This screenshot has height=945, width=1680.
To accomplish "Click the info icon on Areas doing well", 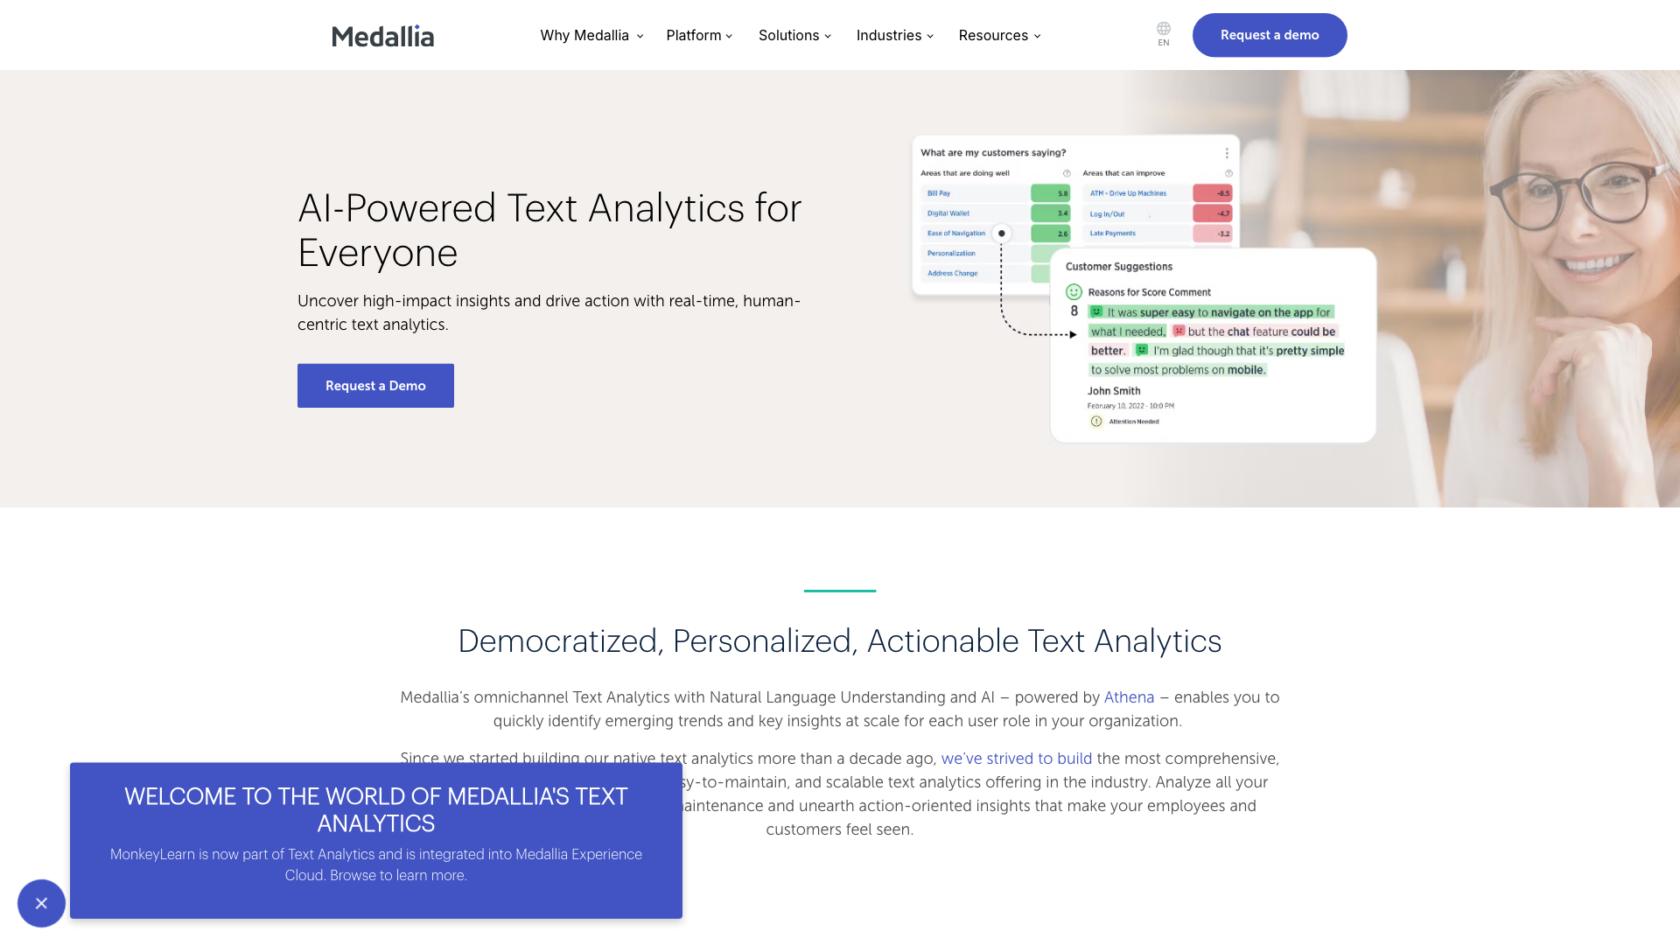I will (1066, 173).
